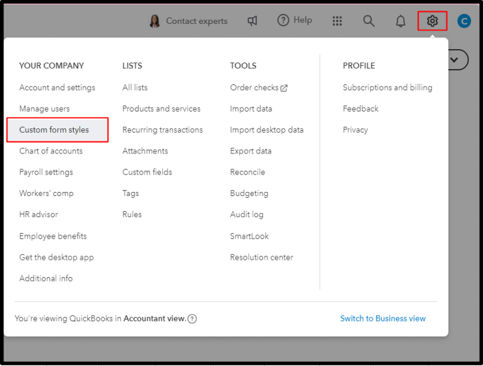Viewport: 483px width, 366px height.
Task: Expand the partially hidden dropdown chevron
Action: coord(455,60)
